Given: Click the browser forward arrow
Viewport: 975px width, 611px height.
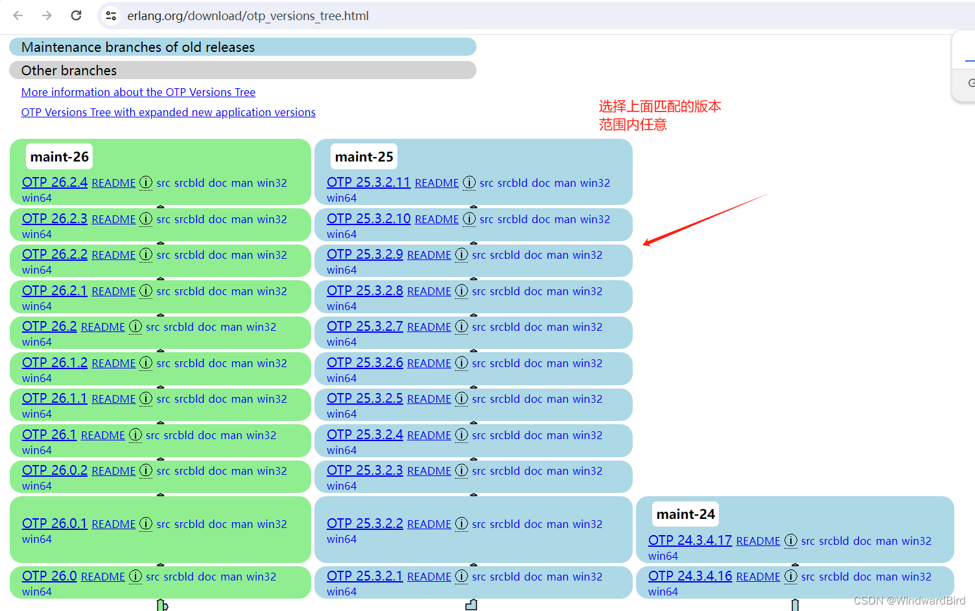Looking at the screenshot, I should (x=47, y=16).
